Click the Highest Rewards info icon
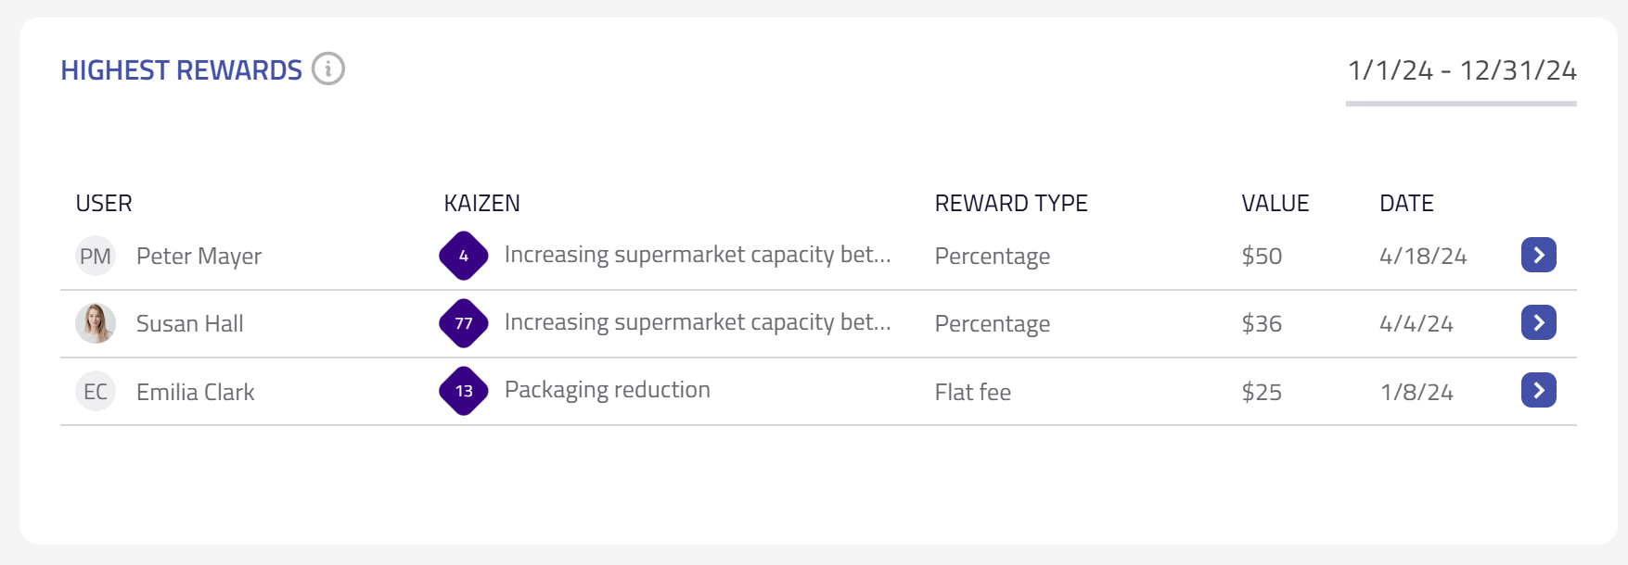The image size is (1628, 565). coord(328,69)
